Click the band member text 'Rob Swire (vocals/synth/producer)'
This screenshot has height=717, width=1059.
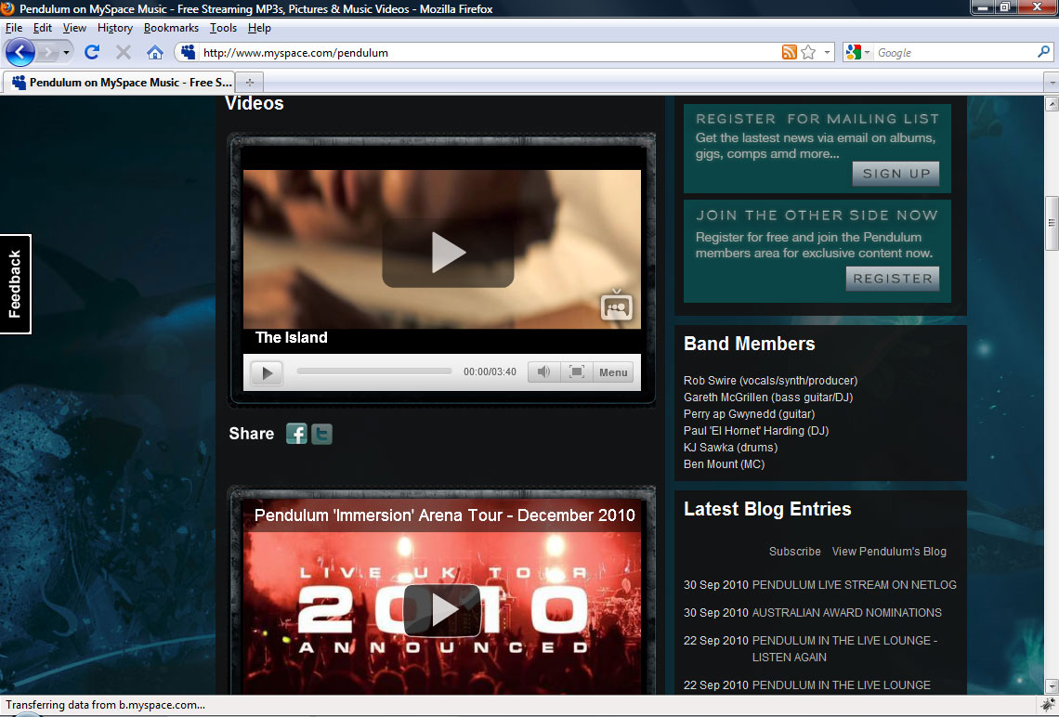pos(771,381)
